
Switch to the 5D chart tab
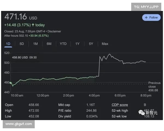22,44
